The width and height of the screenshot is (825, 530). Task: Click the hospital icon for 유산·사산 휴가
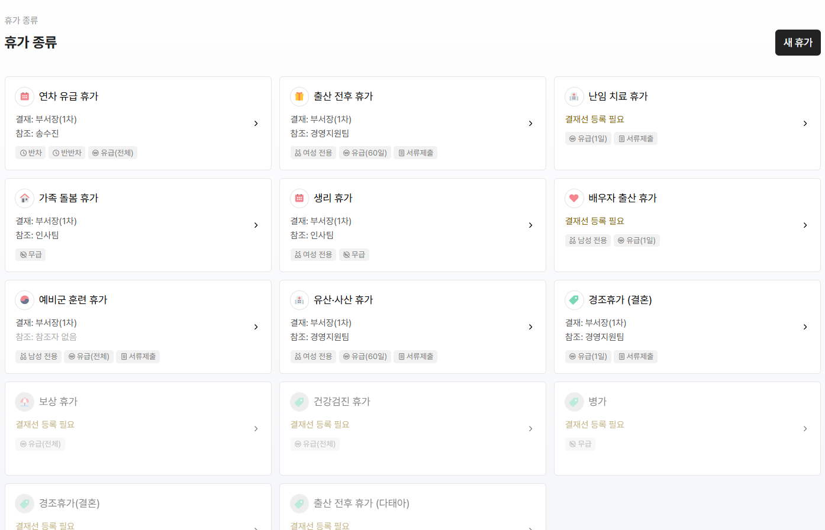coord(299,300)
